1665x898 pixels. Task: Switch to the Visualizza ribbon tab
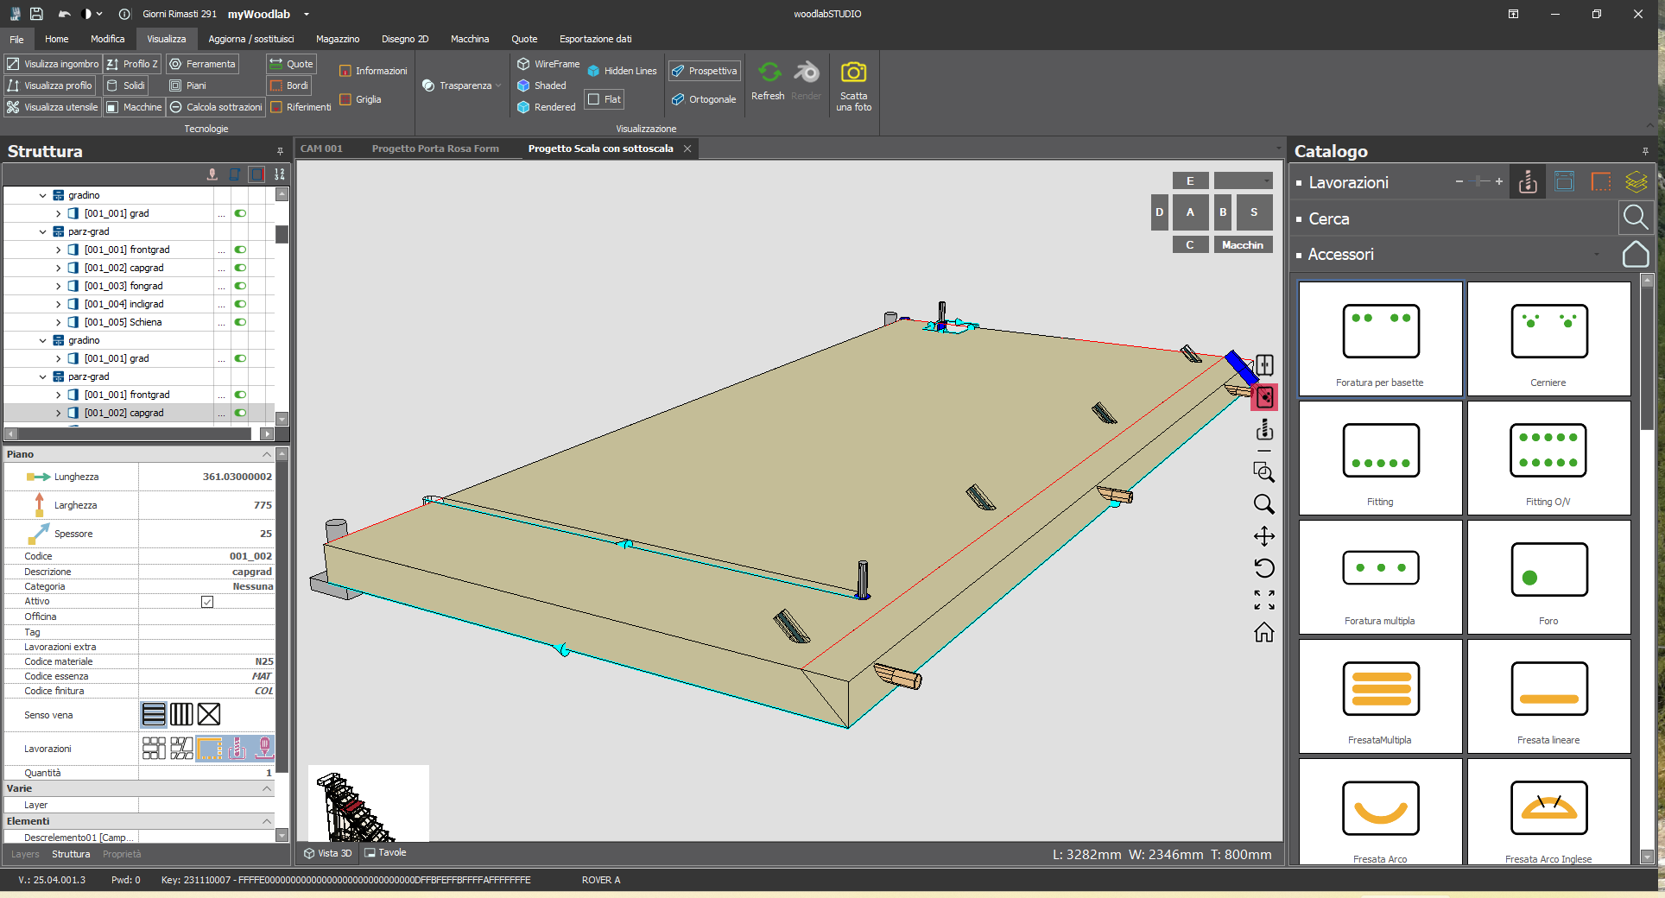[x=167, y=39]
